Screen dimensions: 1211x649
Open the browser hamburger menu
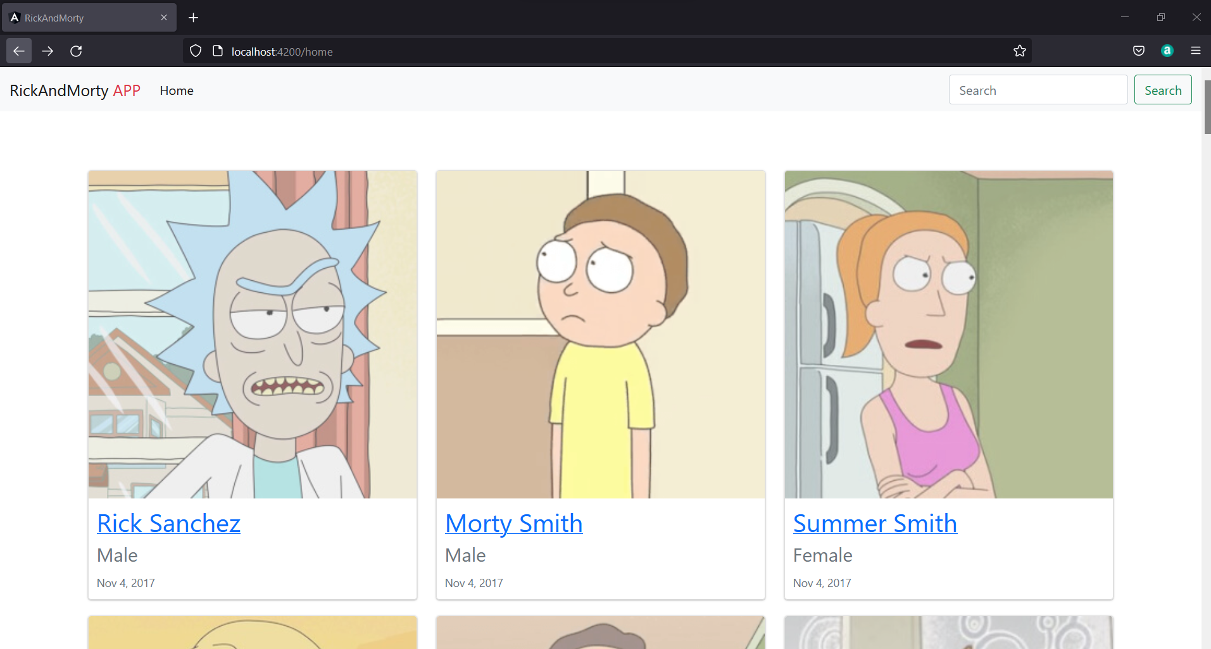point(1196,51)
